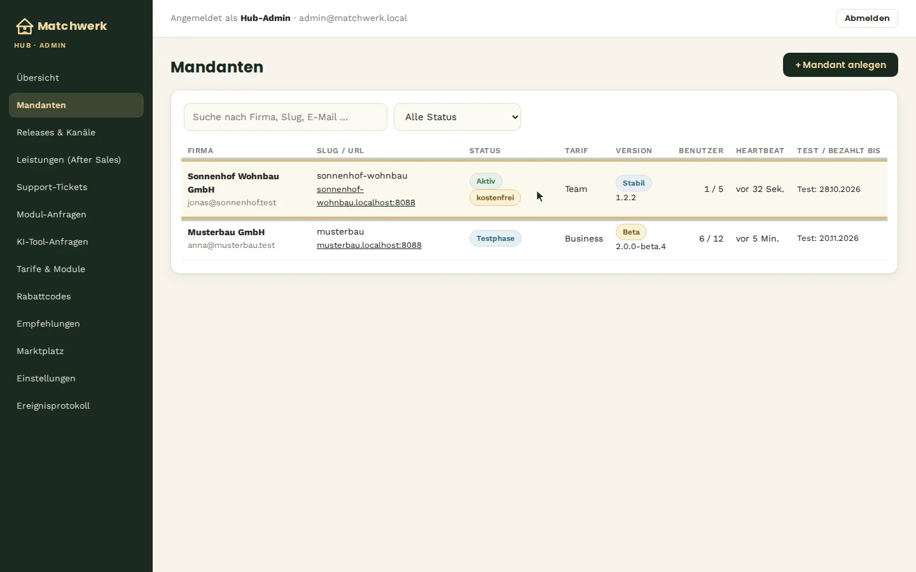The height and width of the screenshot is (572, 916).
Task: Open the musterbau.localhost:8088 link
Action: tap(369, 245)
